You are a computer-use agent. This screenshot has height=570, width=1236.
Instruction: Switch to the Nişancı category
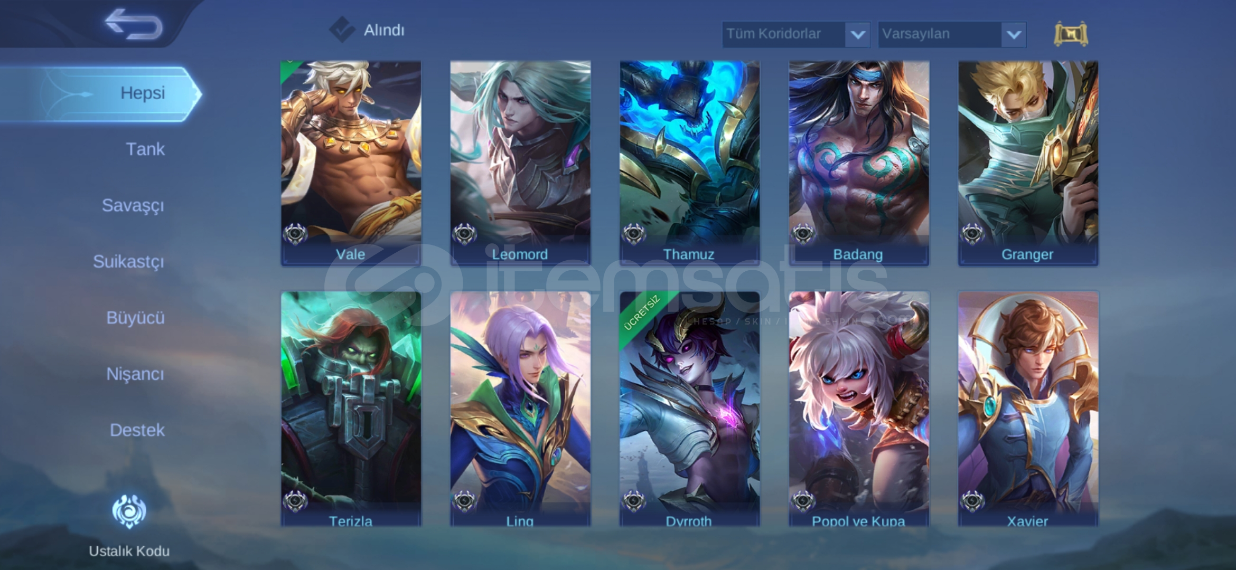coord(135,374)
